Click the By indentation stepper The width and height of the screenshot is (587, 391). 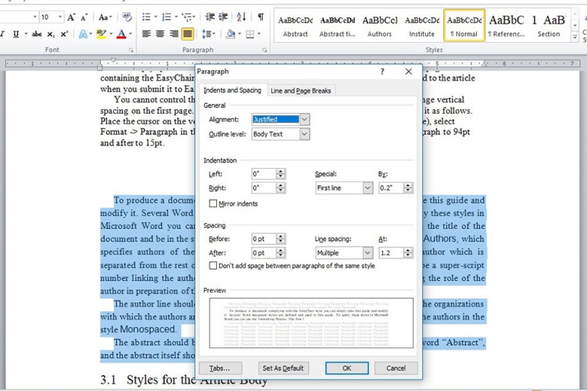click(408, 188)
